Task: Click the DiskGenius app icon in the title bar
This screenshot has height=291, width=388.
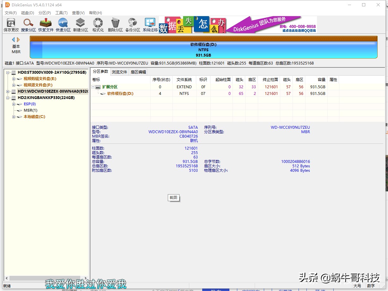Action: tap(7, 5)
